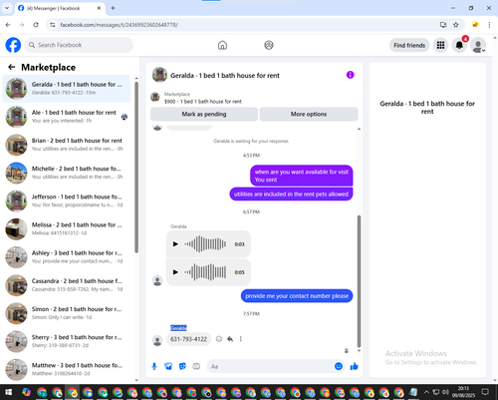Click the Marketplace listing thumbnail for $900

pyautogui.click(x=155, y=97)
